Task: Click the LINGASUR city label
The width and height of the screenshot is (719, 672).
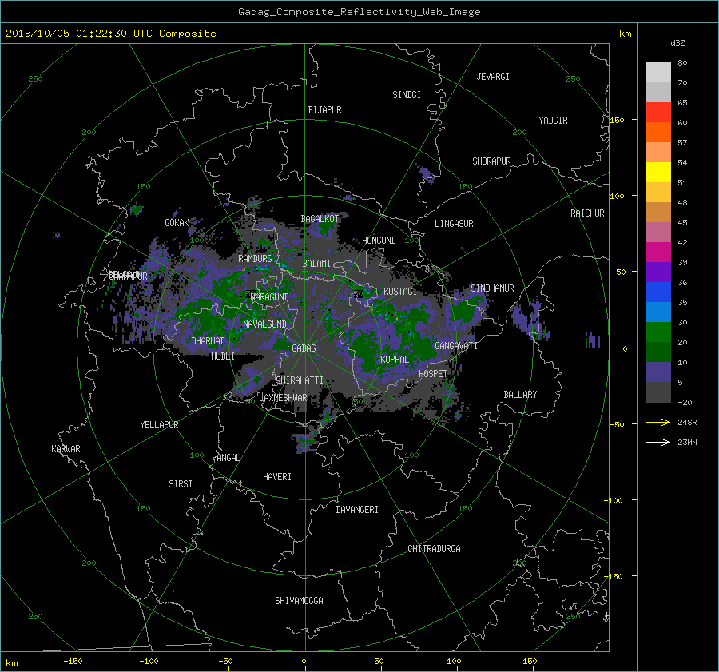Action: [454, 224]
